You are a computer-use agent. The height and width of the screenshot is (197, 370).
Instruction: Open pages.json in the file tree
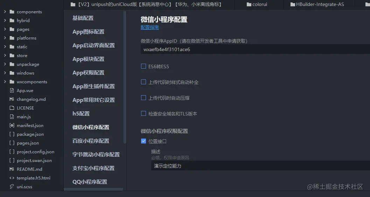tap(28, 143)
